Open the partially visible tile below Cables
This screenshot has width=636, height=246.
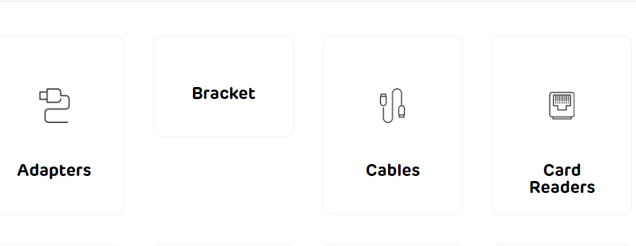[x=392, y=245]
